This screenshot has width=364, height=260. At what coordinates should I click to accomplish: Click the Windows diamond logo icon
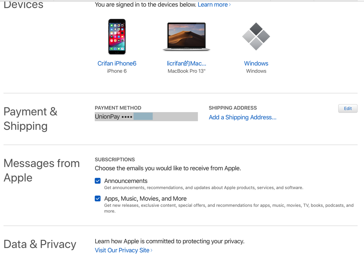click(256, 36)
